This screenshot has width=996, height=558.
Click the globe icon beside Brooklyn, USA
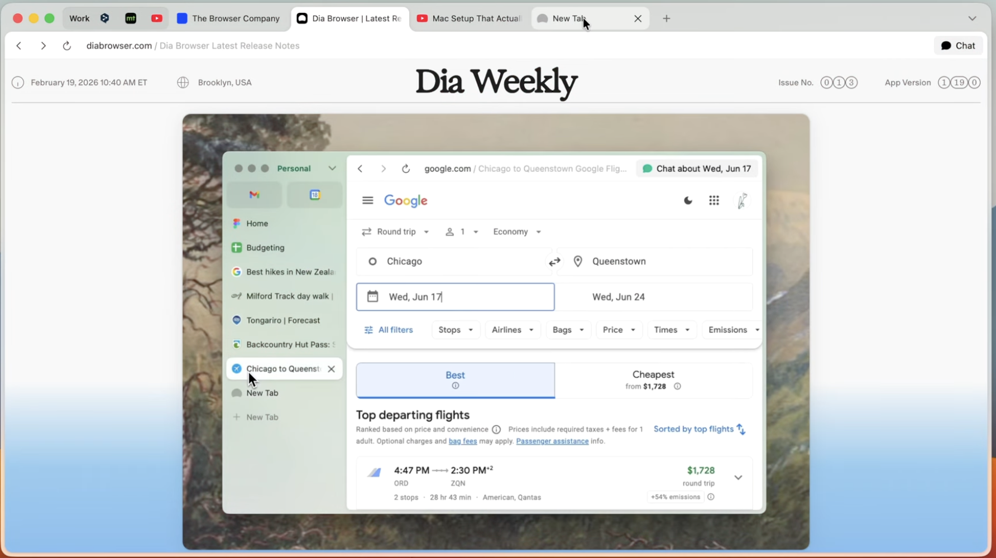click(x=183, y=83)
